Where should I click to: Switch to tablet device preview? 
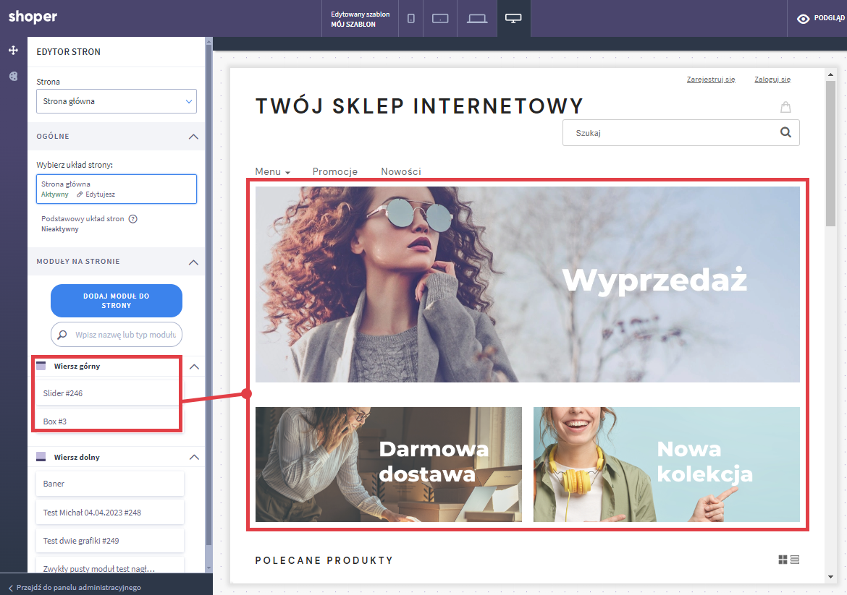pyautogui.click(x=441, y=19)
